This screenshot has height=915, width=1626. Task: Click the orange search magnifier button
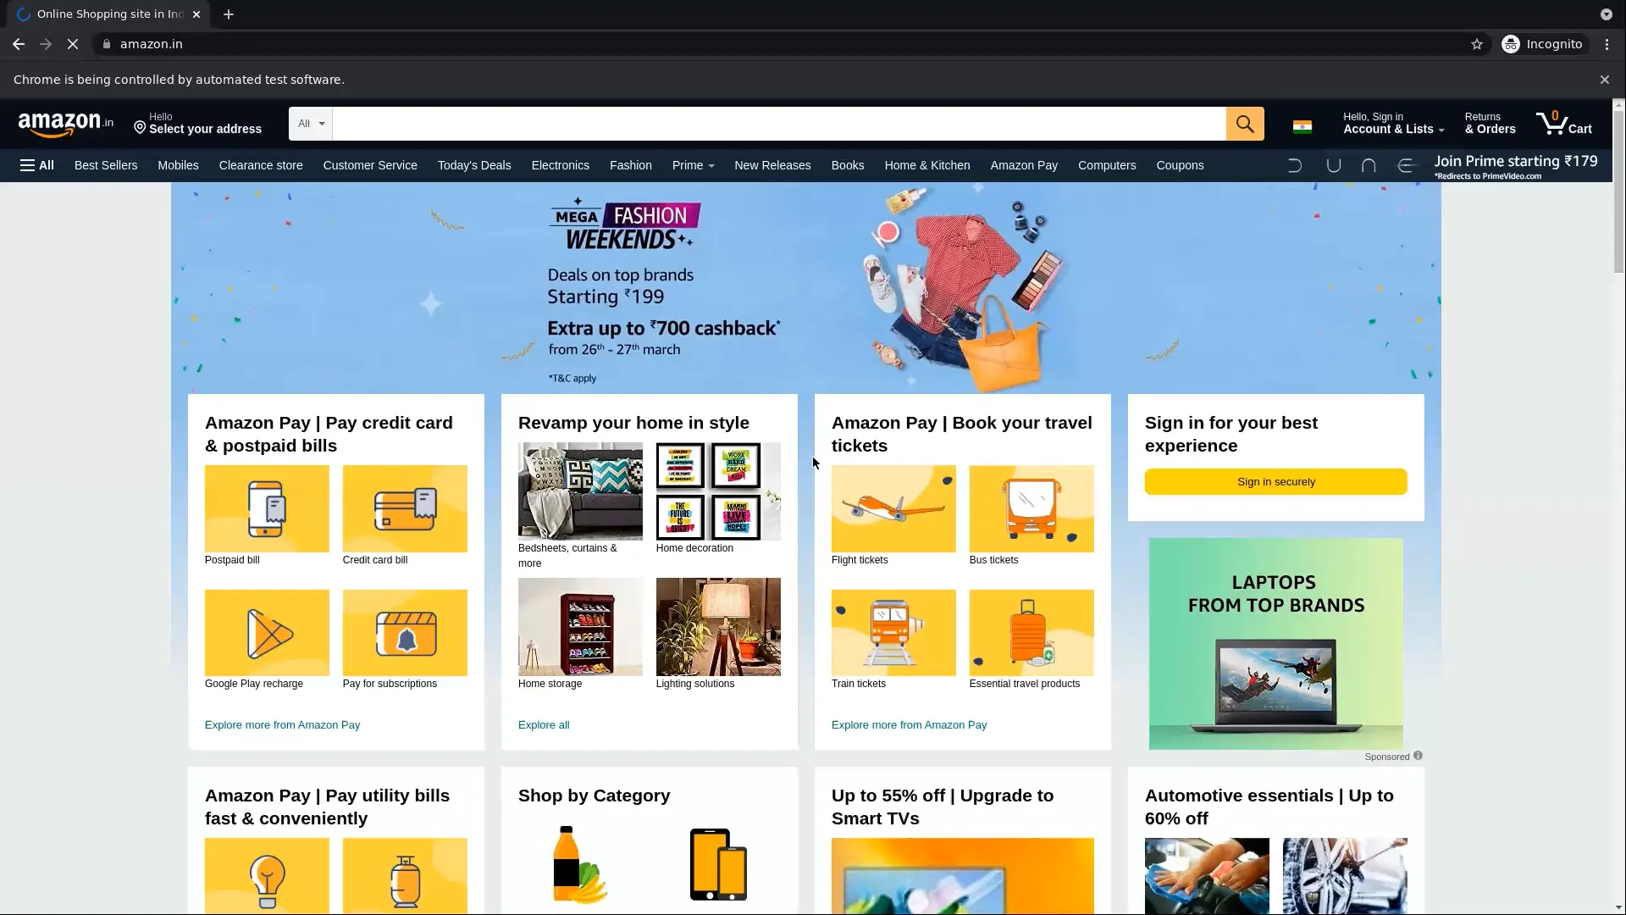(1244, 124)
